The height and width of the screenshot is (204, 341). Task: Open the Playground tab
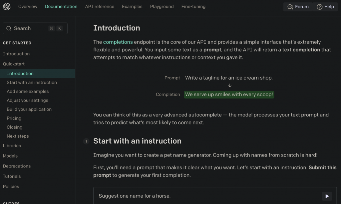click(x=162, y=7)
